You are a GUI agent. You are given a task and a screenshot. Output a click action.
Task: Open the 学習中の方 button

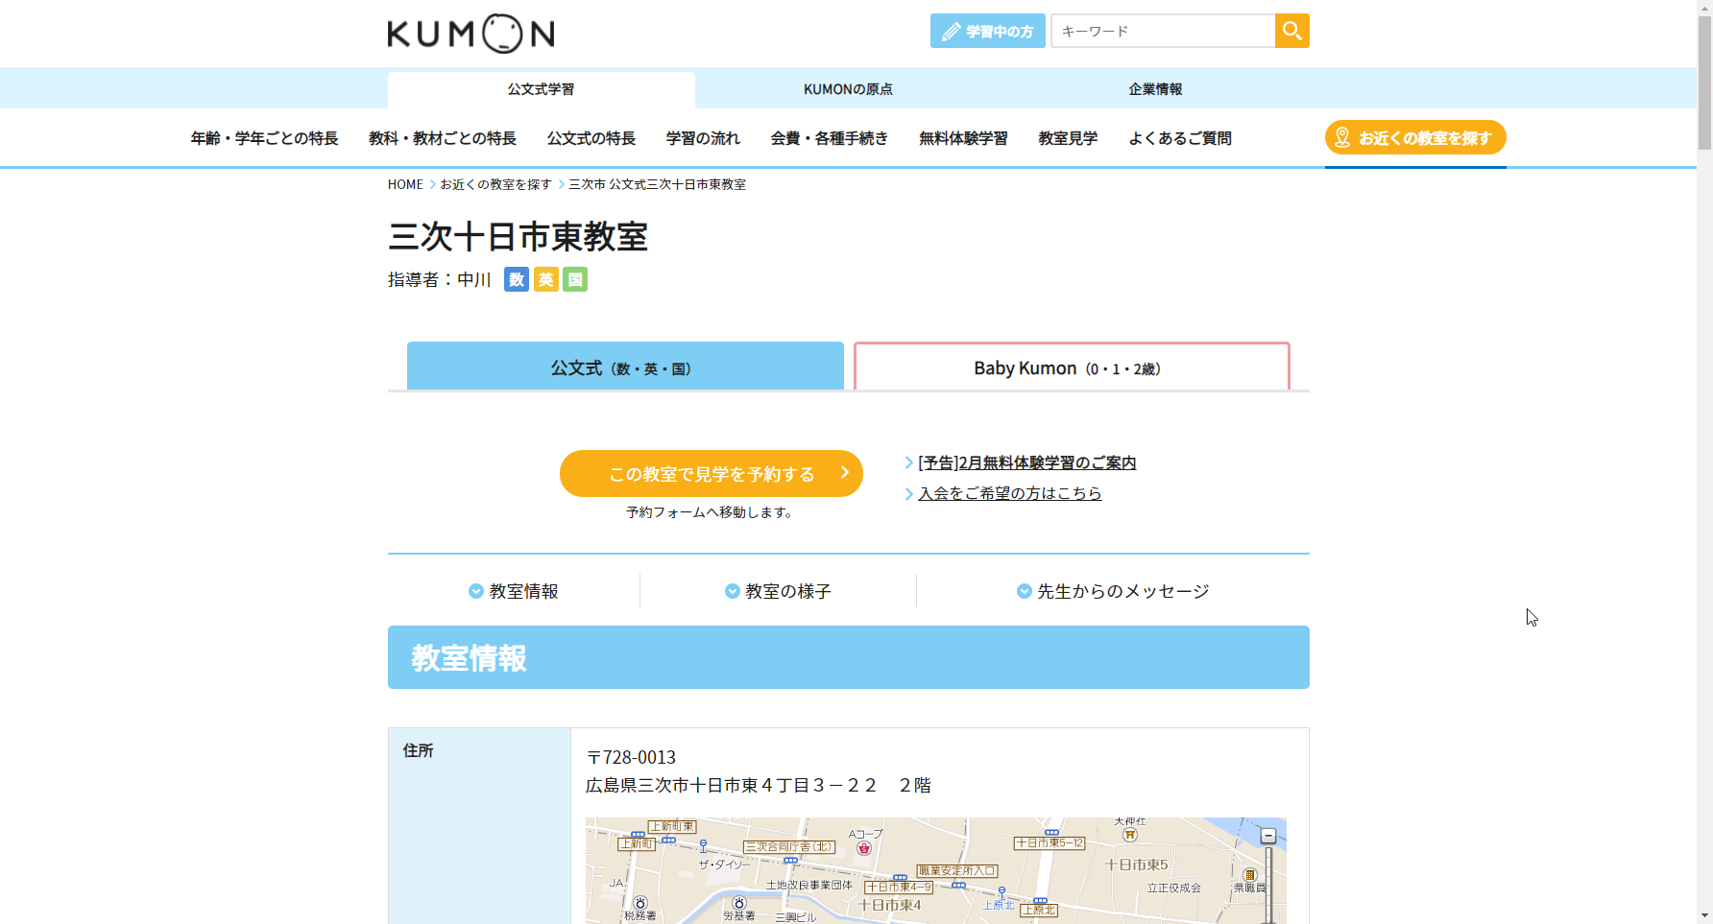pyautogui.click(x=987, y=31)
